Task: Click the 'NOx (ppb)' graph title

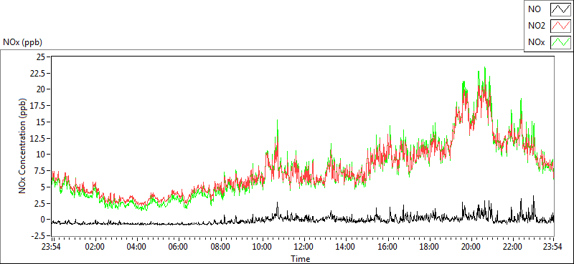Action: (x=23, y=42)
